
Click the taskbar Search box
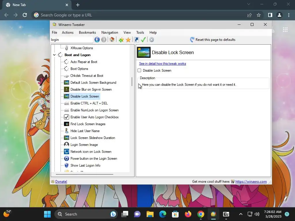[x=86, y=214]
